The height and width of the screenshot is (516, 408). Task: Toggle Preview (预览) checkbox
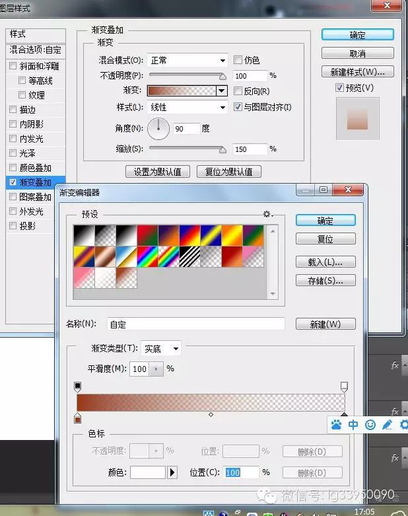click(339, 87)
